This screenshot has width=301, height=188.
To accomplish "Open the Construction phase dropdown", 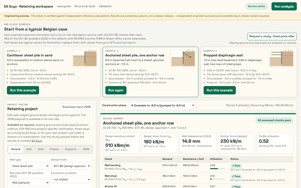I will [x=162, y=105].
